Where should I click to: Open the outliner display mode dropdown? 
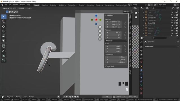click(x=147, y=8)
